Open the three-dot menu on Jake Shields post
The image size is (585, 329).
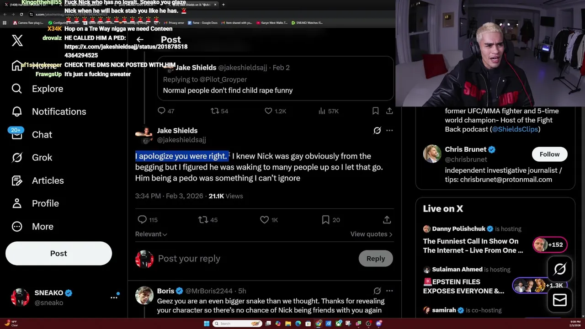pos(389,130)
